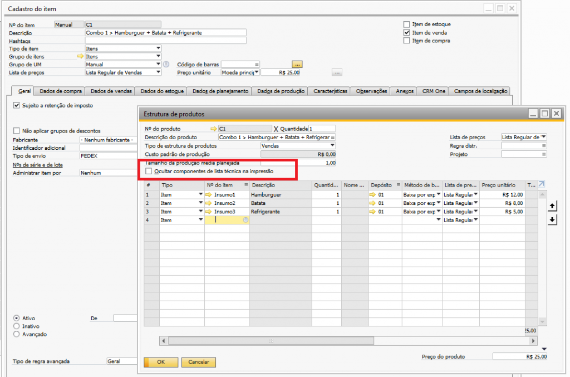Click the yellow link arrow beside Insumo1
This screenshot has width=570, height=377.
point(209,195)
